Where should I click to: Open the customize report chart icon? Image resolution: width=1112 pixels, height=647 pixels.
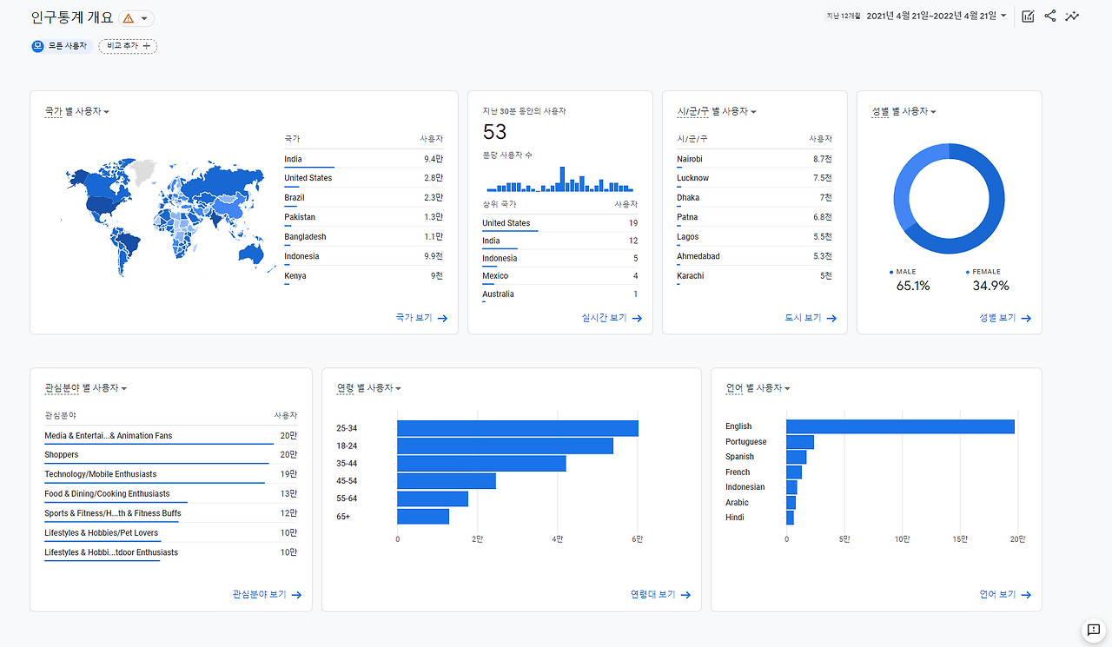(x=1028, y=16)
